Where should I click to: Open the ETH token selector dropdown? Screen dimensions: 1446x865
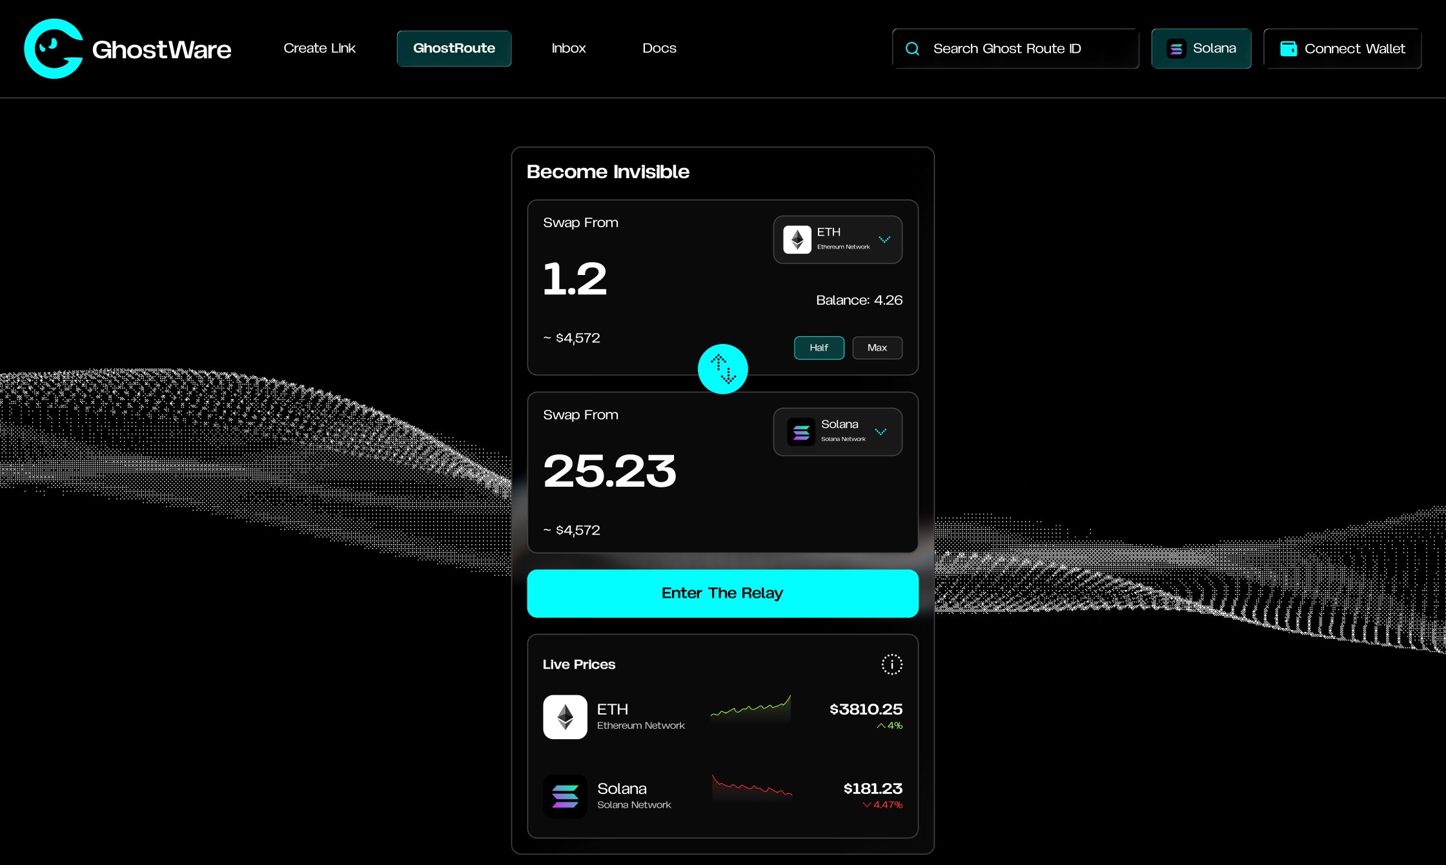pos(837,239)
